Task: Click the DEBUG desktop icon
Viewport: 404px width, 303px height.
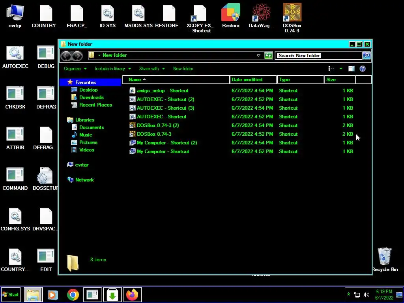Action: point(46,57)
